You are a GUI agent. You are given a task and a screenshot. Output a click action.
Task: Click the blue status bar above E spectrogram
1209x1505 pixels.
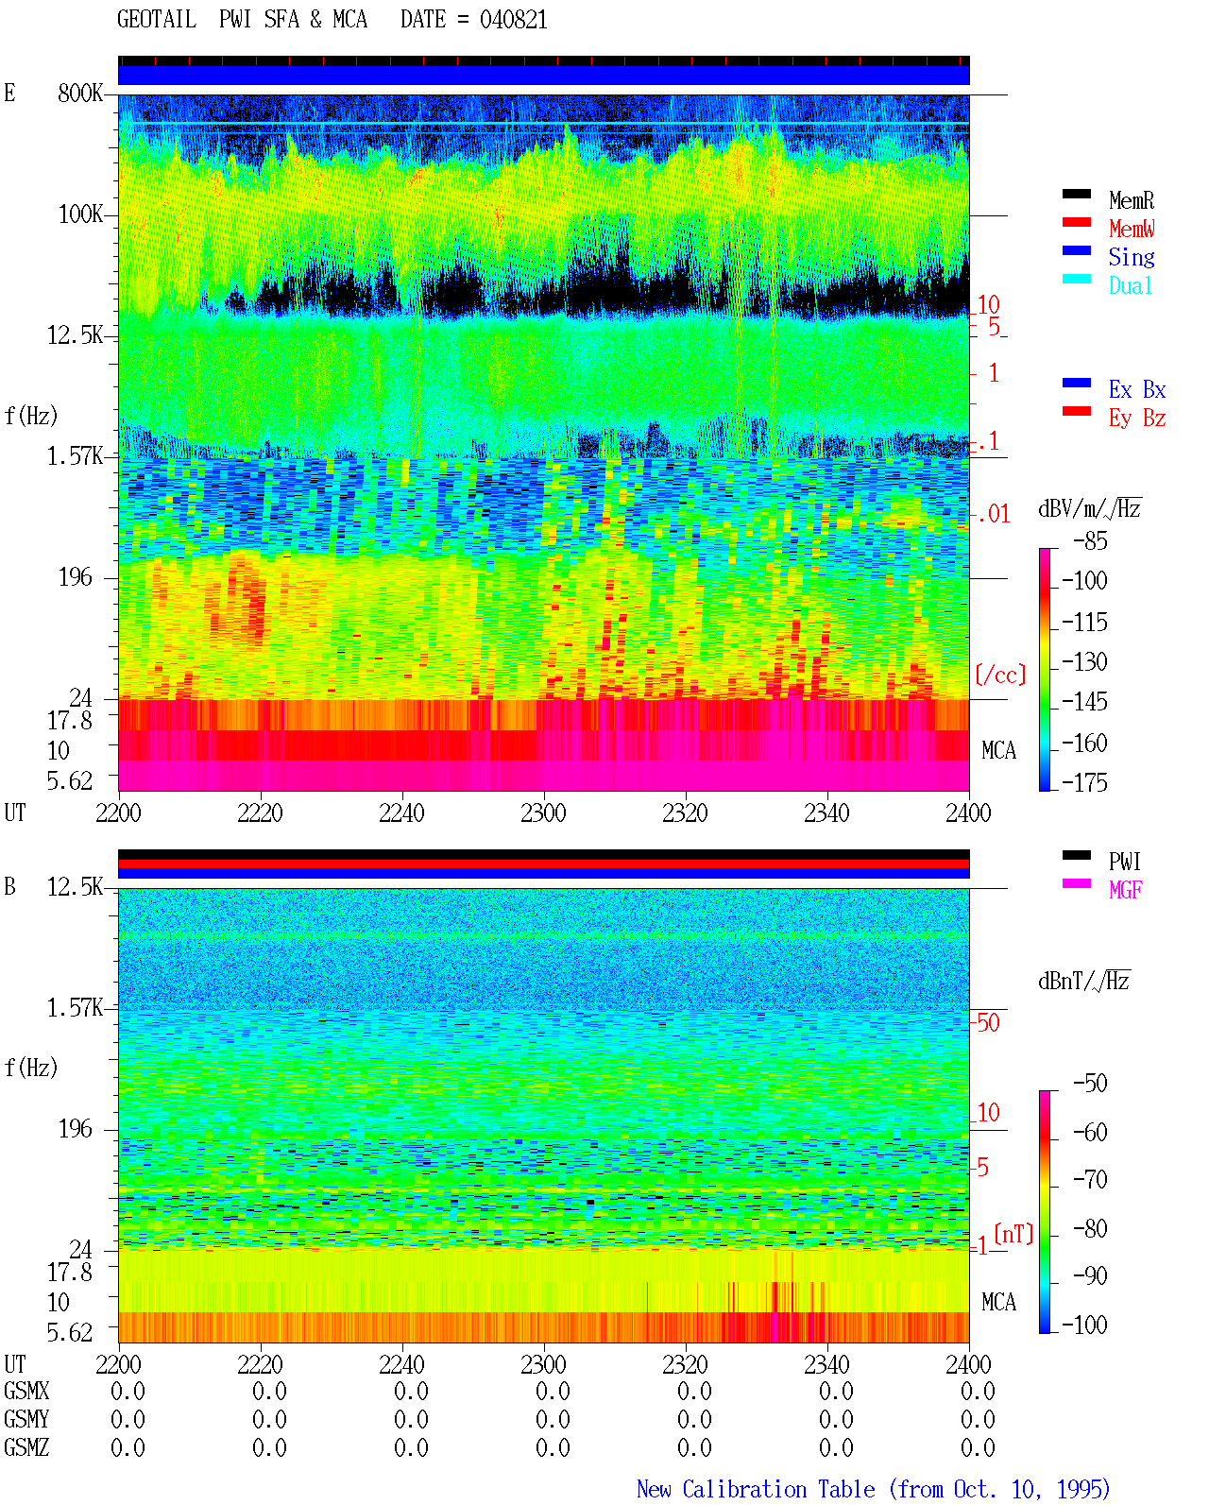(x=543, y=75)
